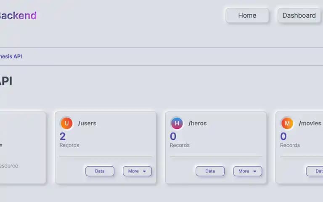The width and height of the screenshot is (323, 202).
Task: Click the orange U avatar icon
Action: [x=66, y=123]
